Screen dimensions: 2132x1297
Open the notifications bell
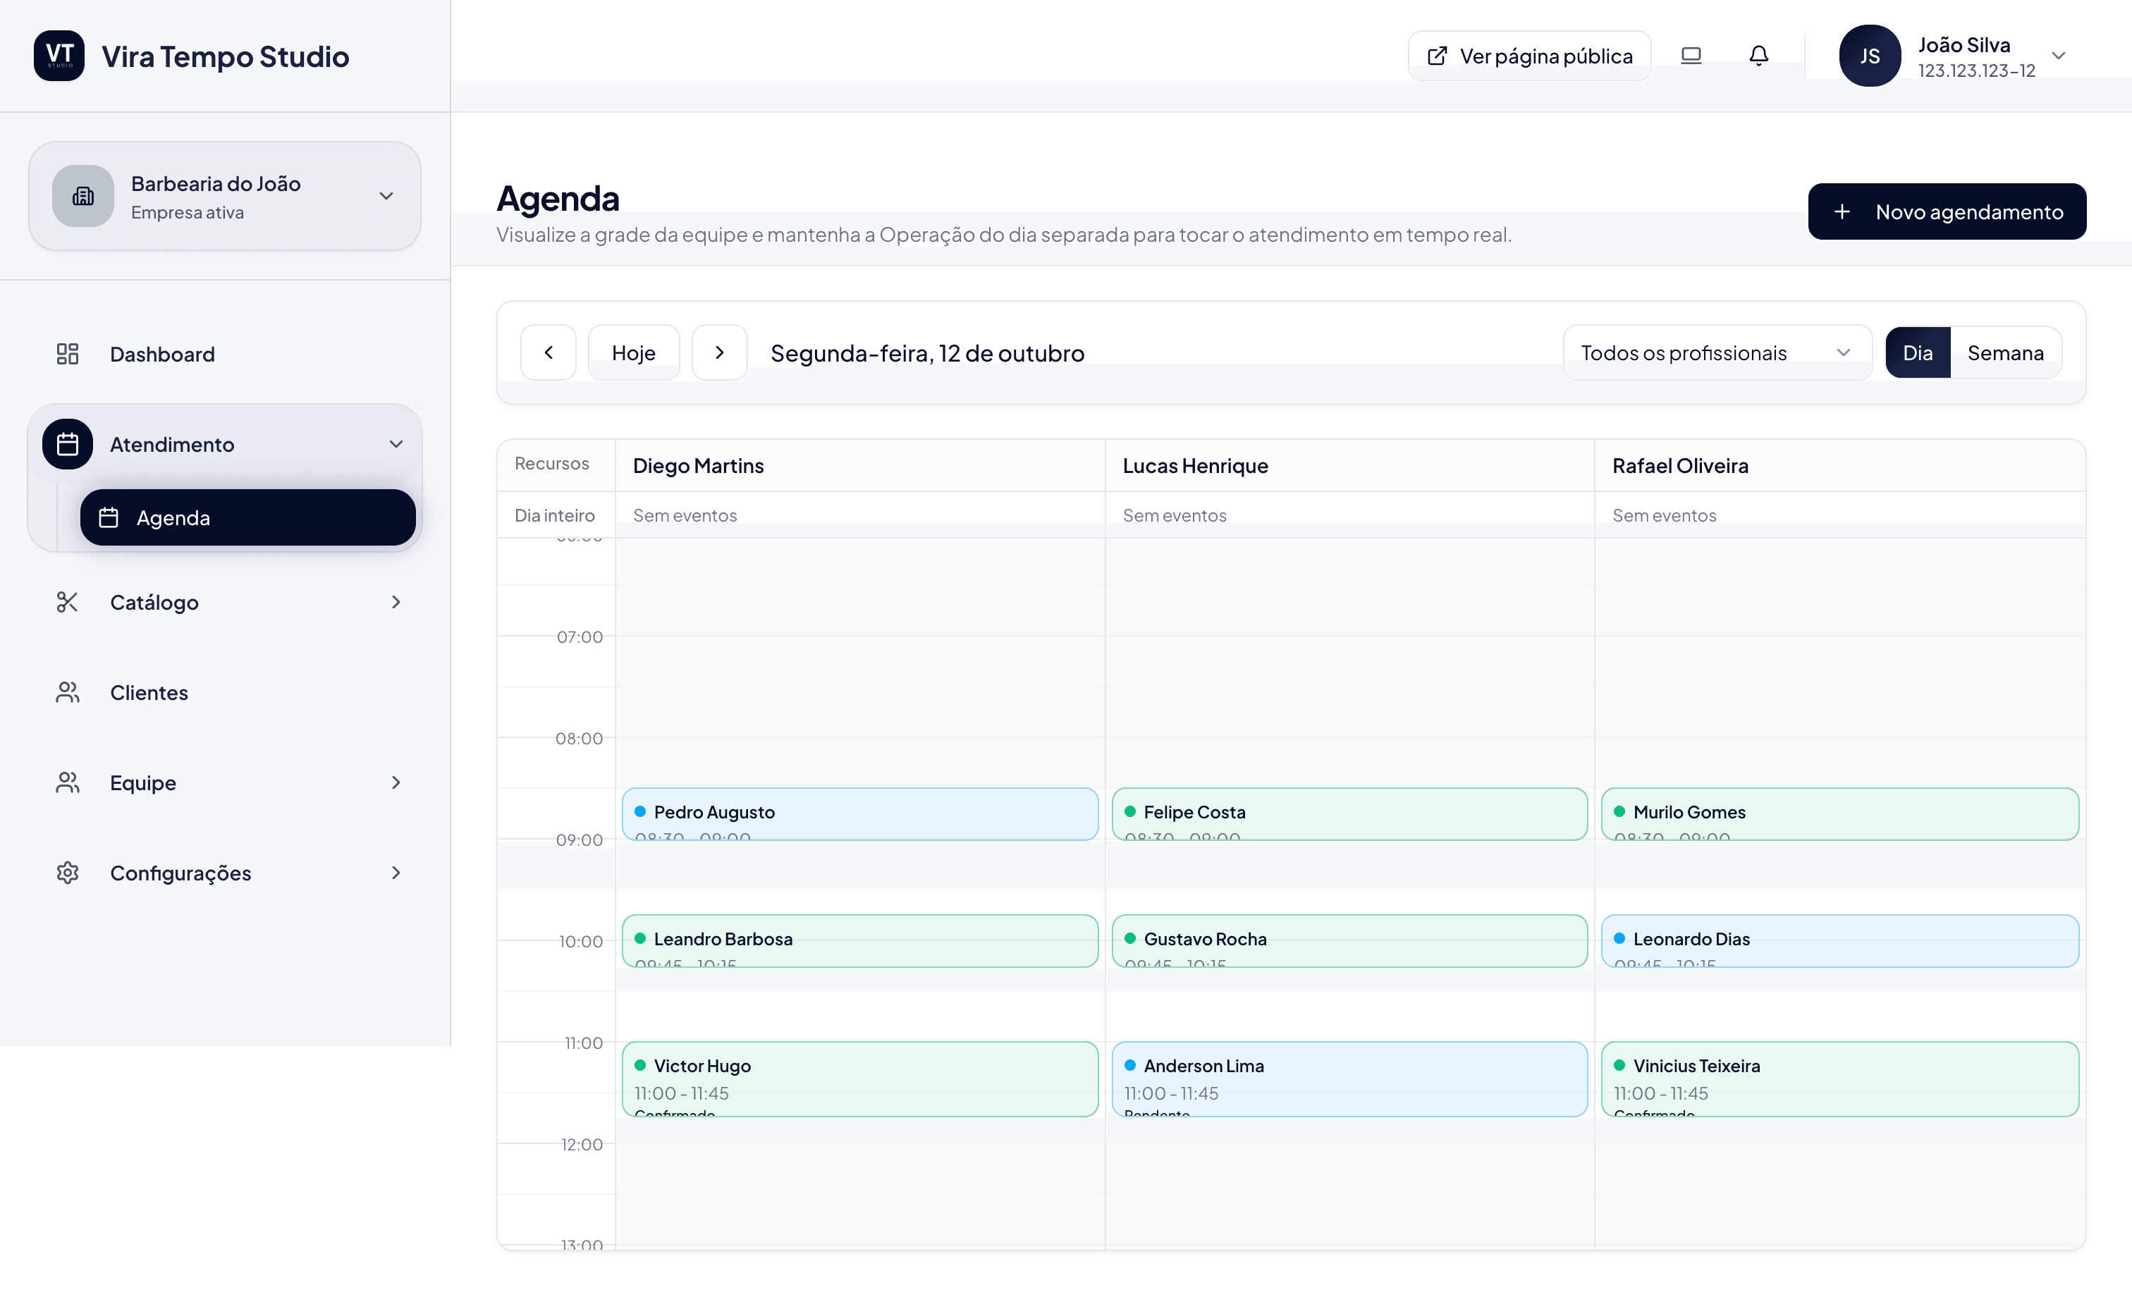1758,56
